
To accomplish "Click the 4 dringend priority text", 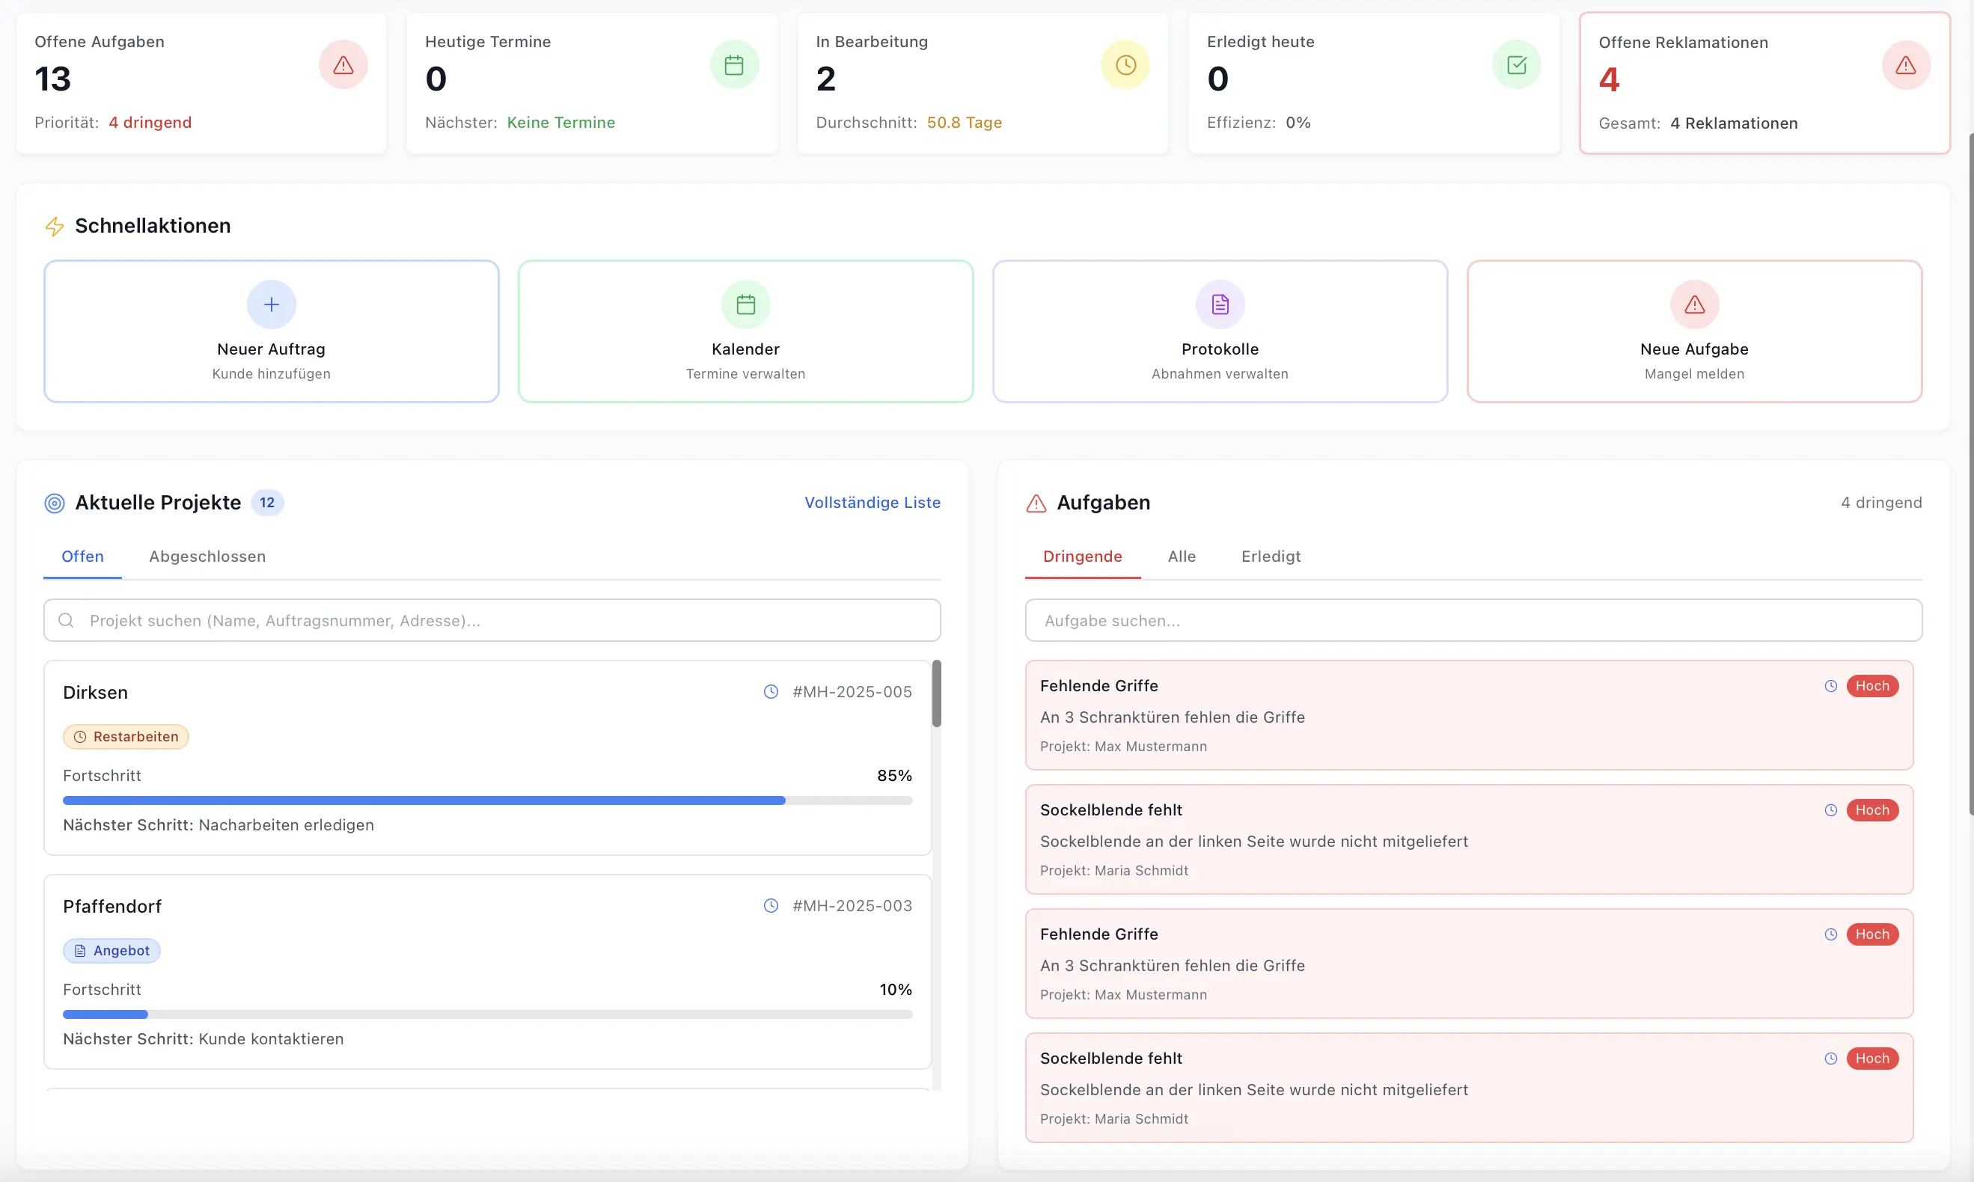I will click(150, 123).
